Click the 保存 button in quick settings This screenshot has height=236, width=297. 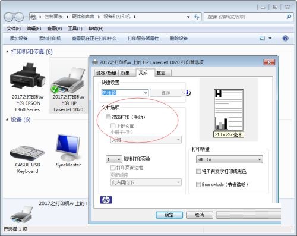(166, 93)
